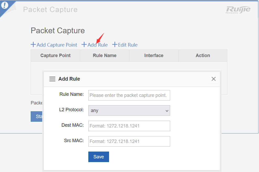Click the Ruijie Networks logo
The height and width of the screenshot is (172, 259).
(x=238, y=10)
